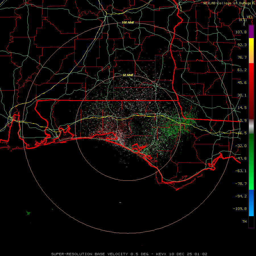This screenshot has height=256, width=256.
Task: Pick the black TH segment of the color bar
Action: pos(251,222)
